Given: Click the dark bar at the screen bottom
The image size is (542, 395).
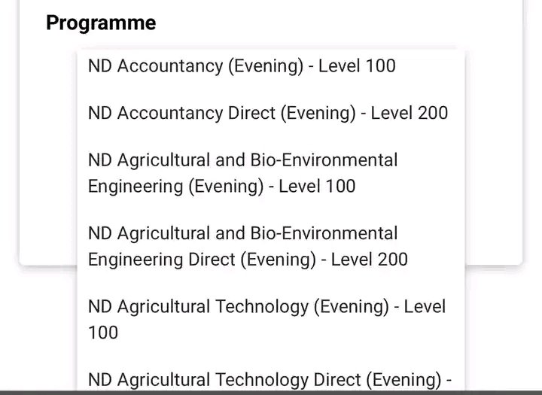Looking at the screenshot, I should [x=271, y=393].
